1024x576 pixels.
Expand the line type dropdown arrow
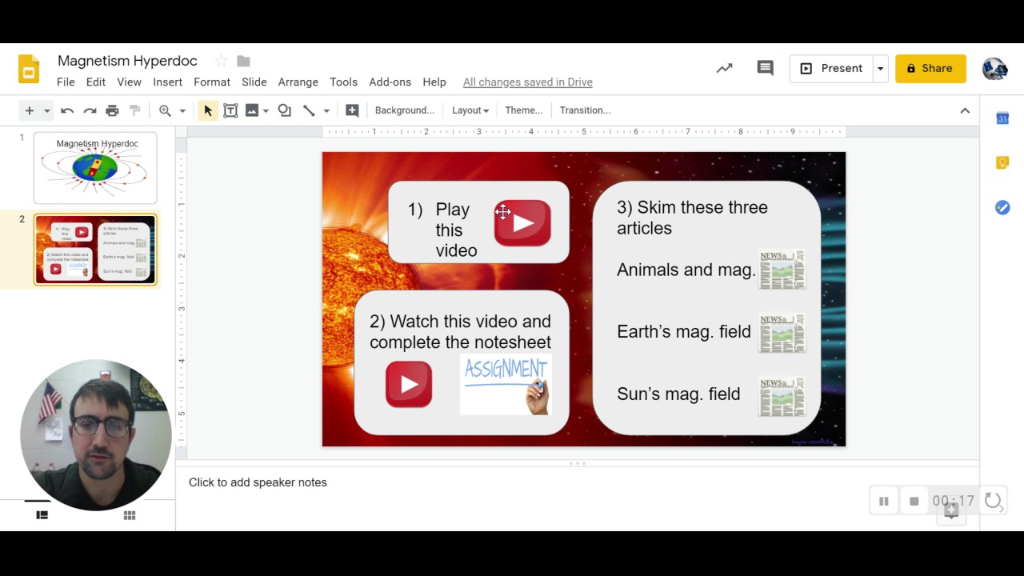tap(326, 110)
